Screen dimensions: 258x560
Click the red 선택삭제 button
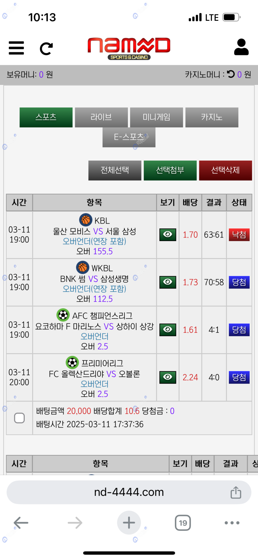tap(226, 170)
